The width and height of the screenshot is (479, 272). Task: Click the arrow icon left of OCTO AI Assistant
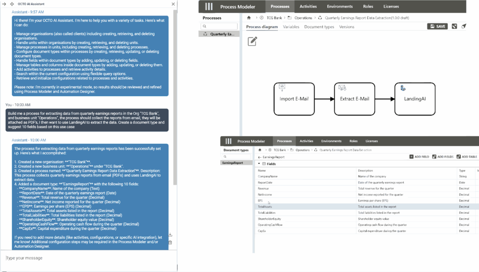11,4
